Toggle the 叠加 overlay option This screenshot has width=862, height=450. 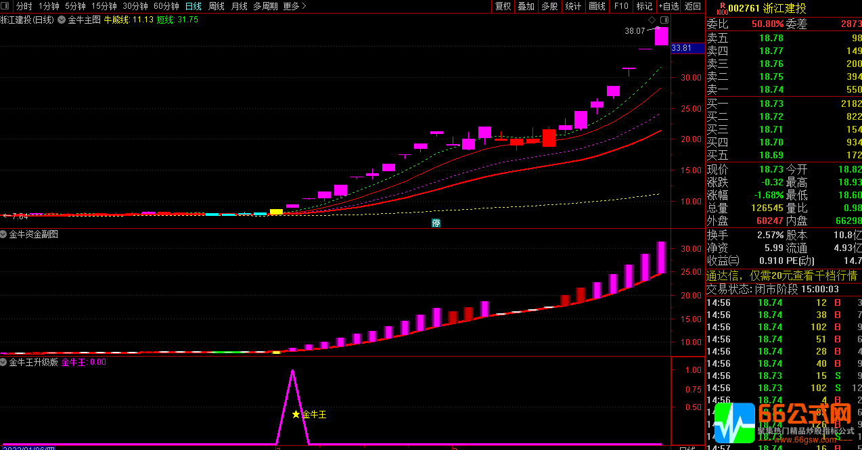tap(526, 6)
